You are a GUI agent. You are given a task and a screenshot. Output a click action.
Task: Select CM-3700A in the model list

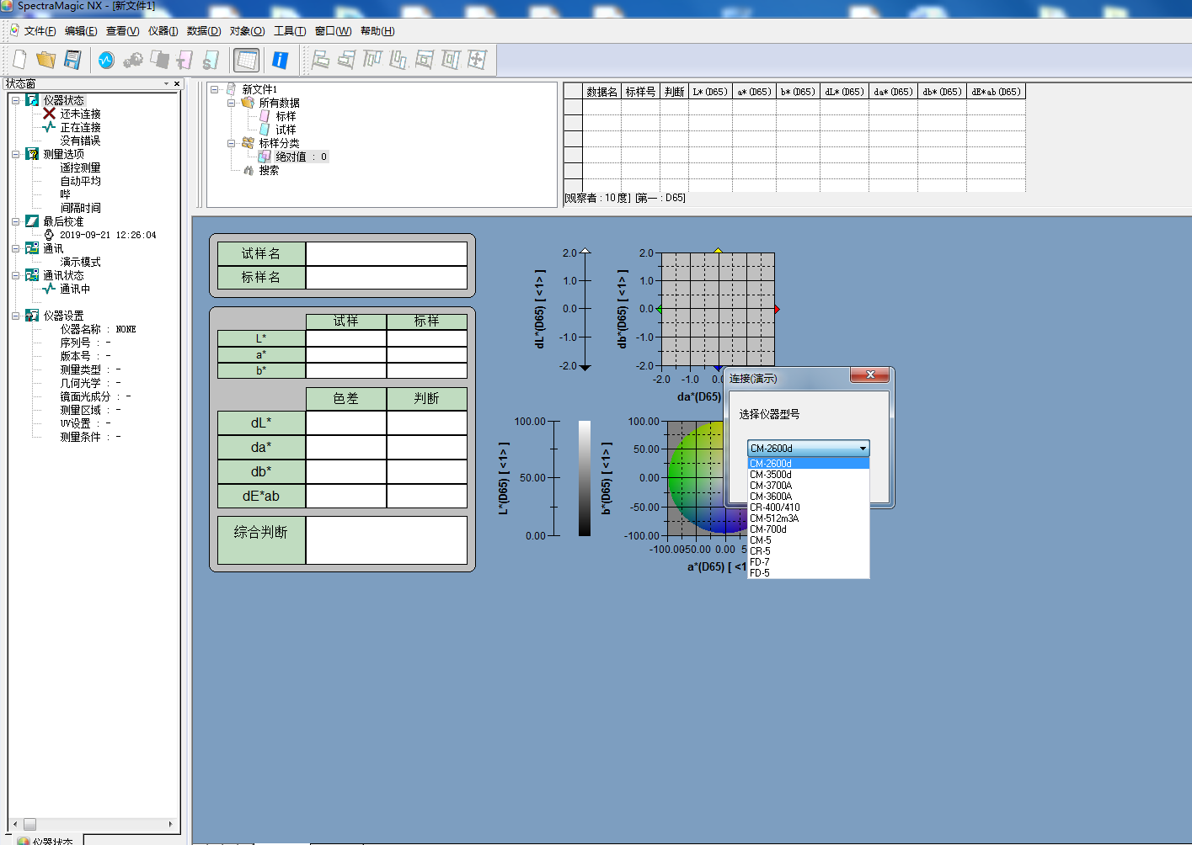tap(808, 486)
